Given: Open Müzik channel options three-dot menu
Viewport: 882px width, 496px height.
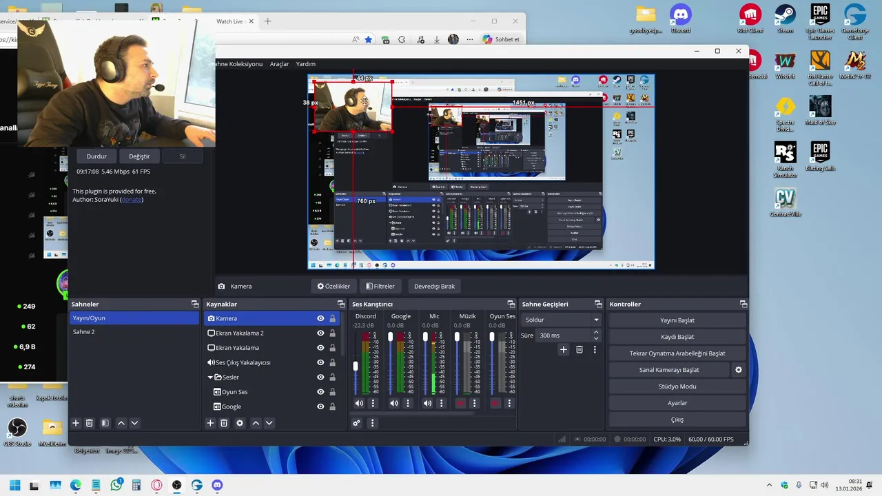Looking at the screenshot, I should [x=474, y=403].
